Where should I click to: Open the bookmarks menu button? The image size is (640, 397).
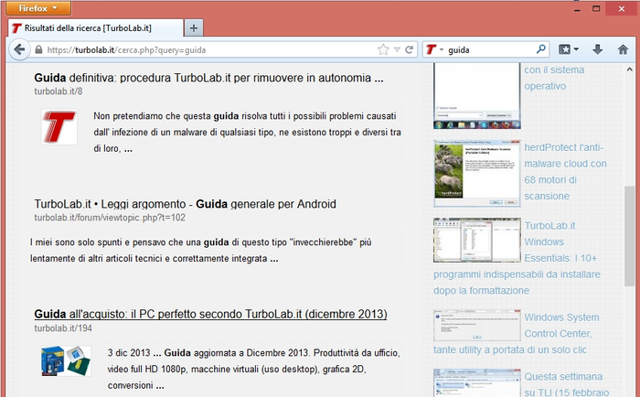[x=564, y=49]
